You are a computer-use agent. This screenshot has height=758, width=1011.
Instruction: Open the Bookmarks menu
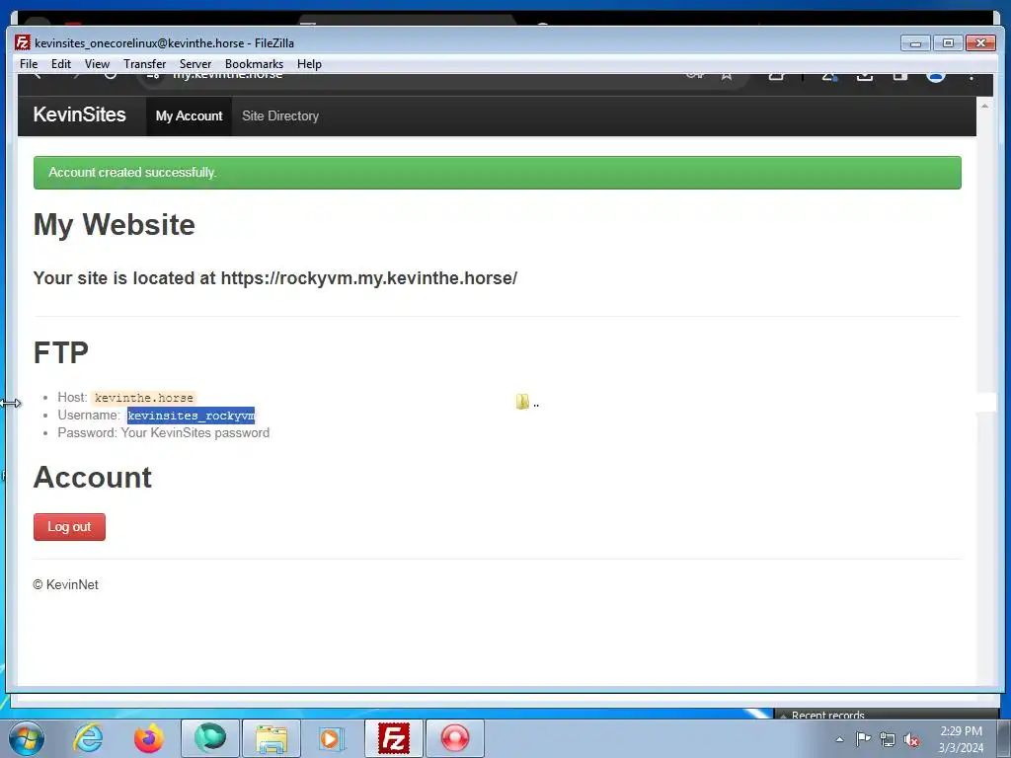[x=254, y=64]
